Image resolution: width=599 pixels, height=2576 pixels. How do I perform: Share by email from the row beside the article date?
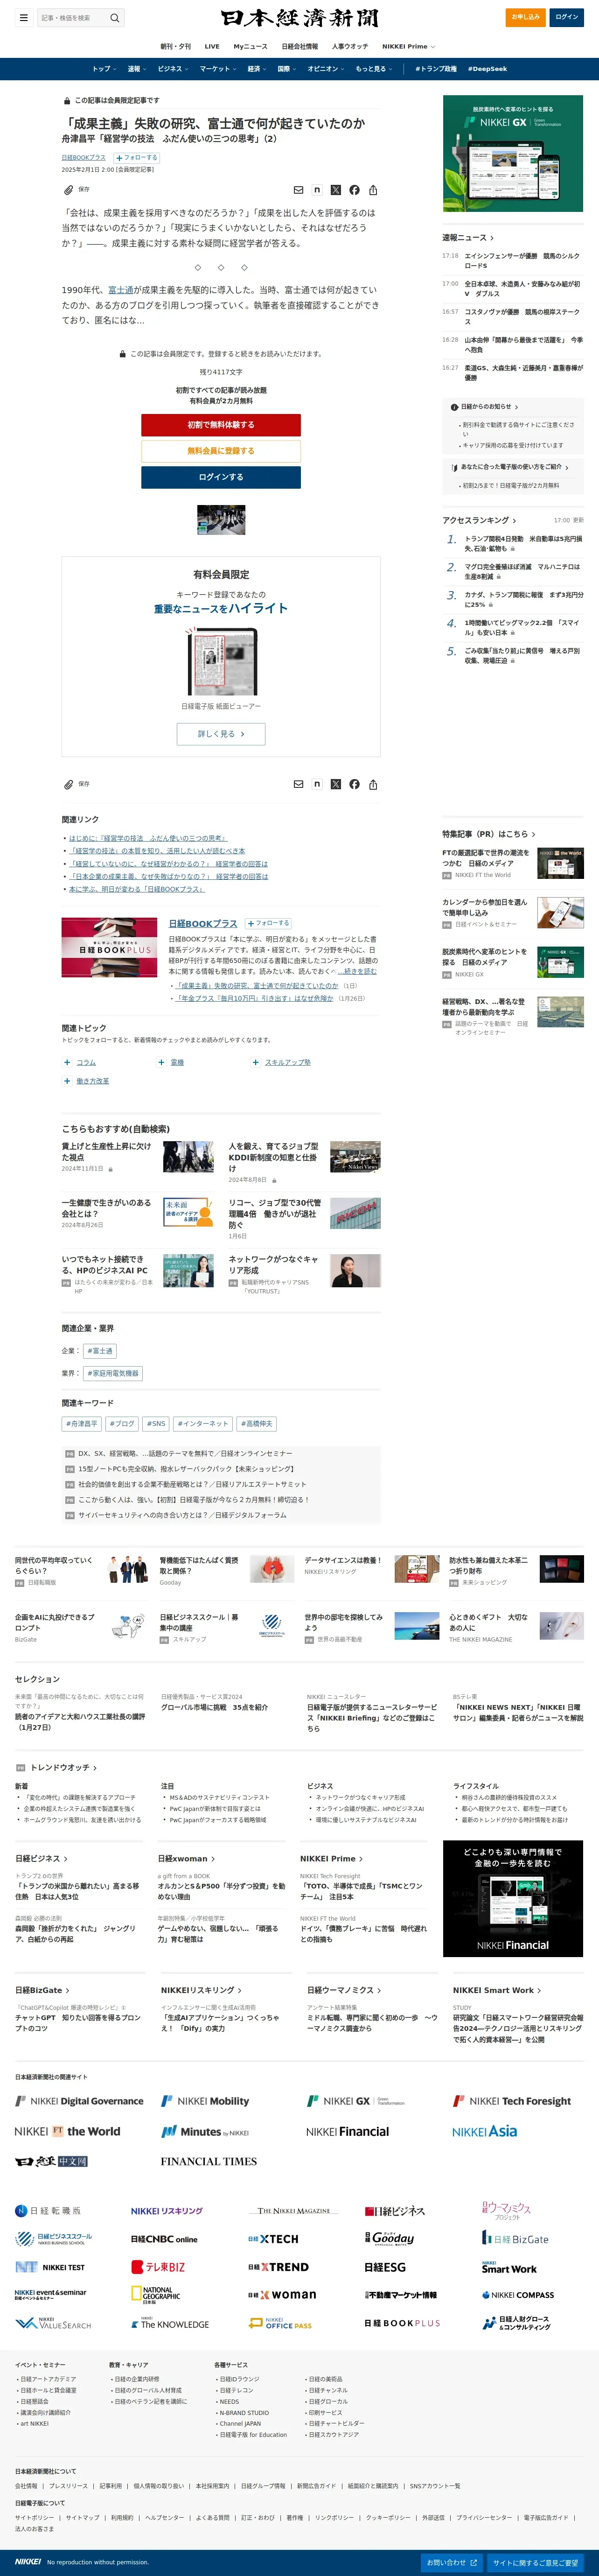click(x=298, y=190)
